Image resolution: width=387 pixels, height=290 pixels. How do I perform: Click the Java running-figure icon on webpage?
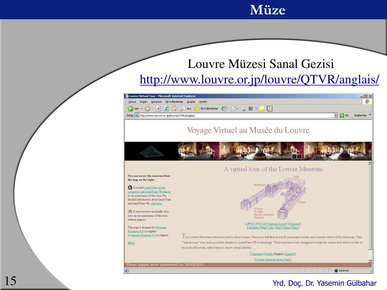[x=130, y=211]
